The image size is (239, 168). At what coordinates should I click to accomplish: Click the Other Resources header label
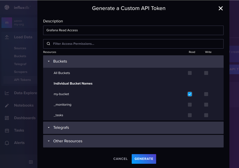click(x=68, y=141)
